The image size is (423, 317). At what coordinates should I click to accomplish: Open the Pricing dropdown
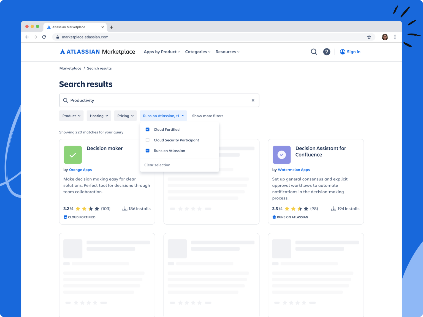[125, 116]
